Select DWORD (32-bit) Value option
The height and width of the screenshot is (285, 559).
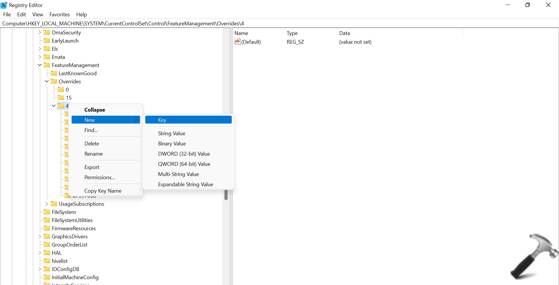tap(184, 154)
